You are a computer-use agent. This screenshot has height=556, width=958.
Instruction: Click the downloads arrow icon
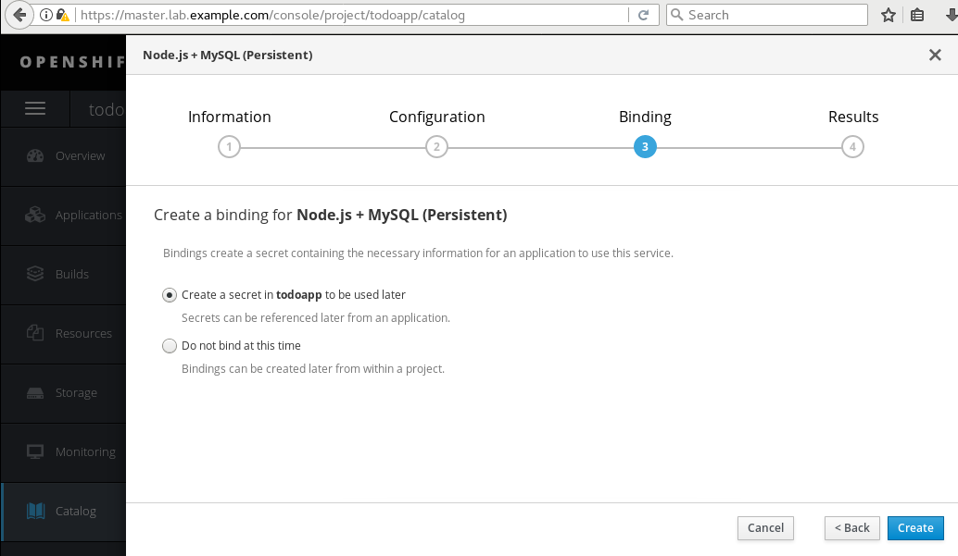coord(951,15)
